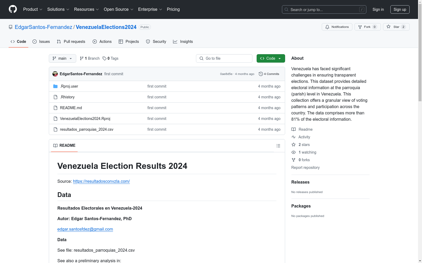
Task: Expand the Enterprise menu
Action: [x=150, y=9]
